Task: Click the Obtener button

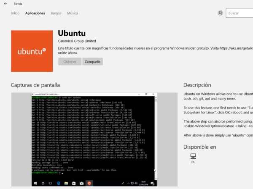Action: [x=70, y=62]
